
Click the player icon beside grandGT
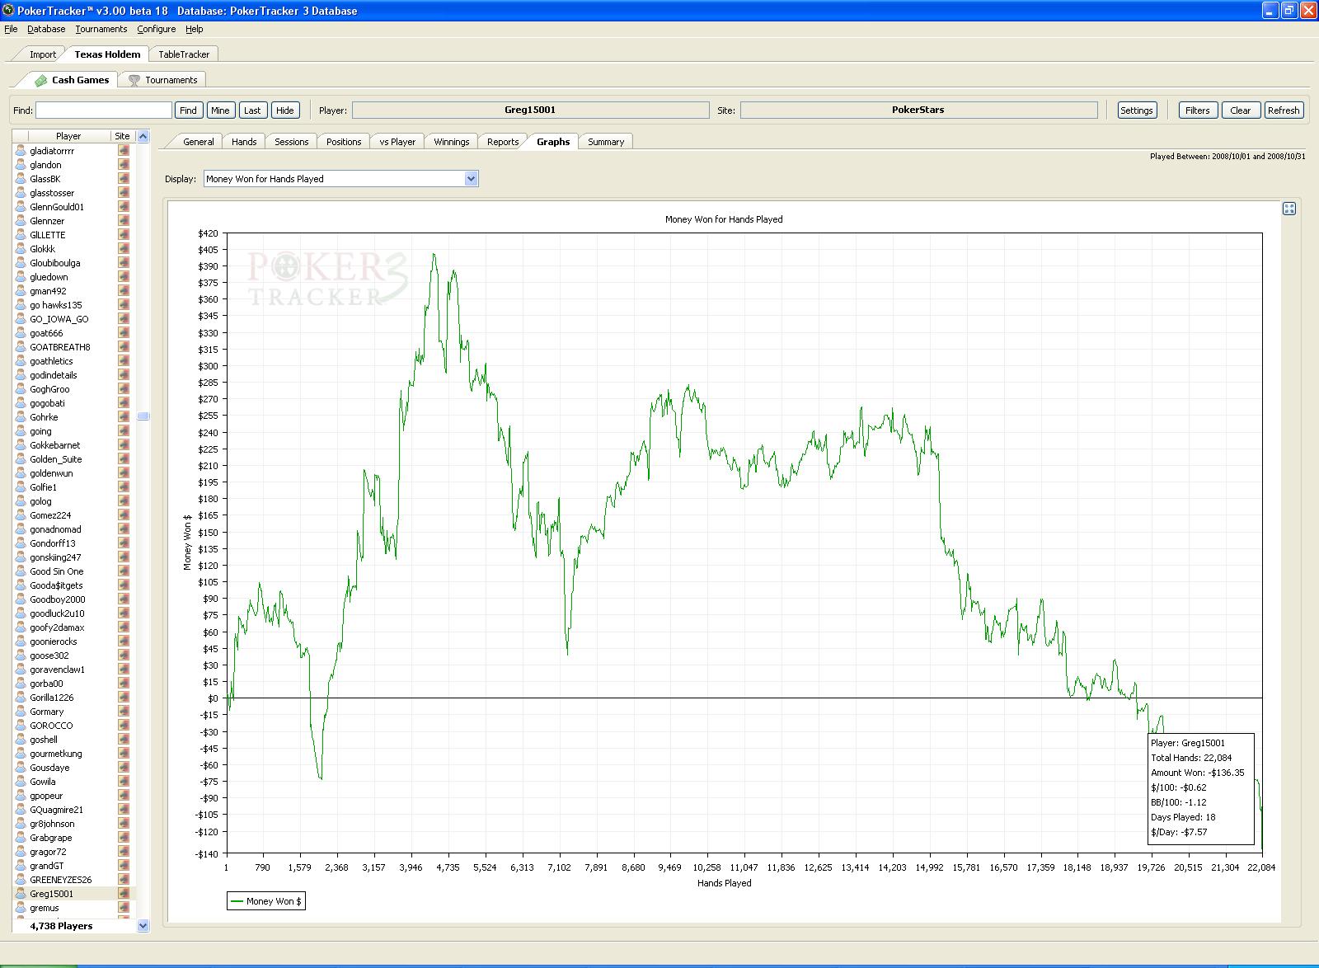coord(21,866)
